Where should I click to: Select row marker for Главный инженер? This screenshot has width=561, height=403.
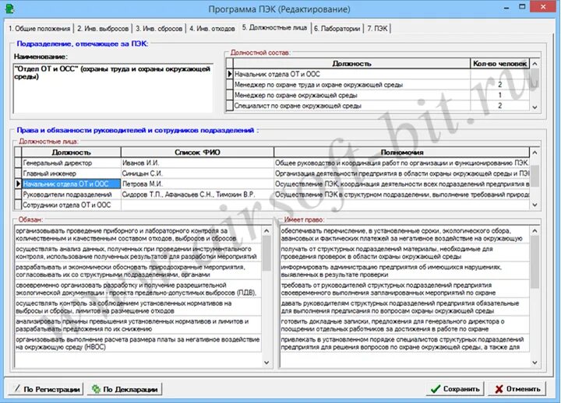pos(18,173)
